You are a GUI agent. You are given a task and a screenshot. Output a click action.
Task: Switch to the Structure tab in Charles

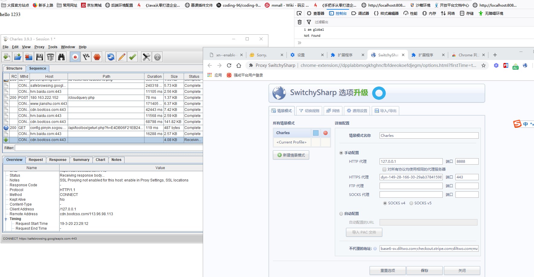click(14, 68)
